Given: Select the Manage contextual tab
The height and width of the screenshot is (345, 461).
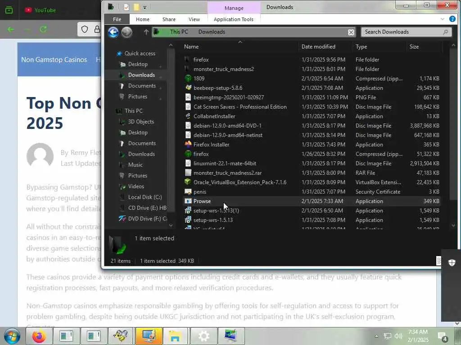Looking at the screenshot, I should coord(234,8).
